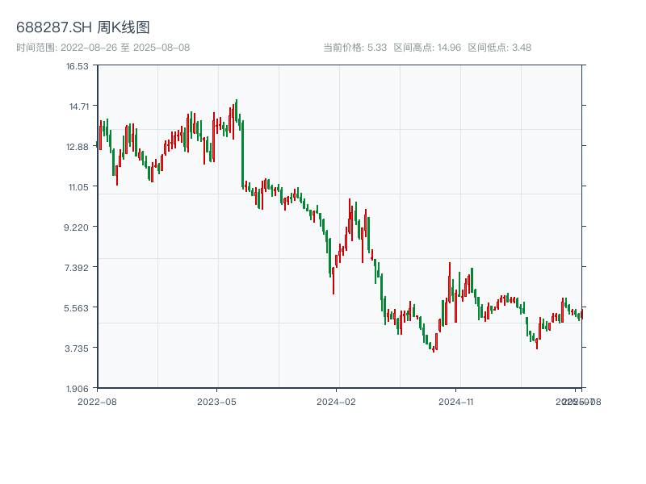Viewport: 646px width, 484px height.
Task: Click the long green plunge candle after 2023-05
Action: (x=242, y=153)
